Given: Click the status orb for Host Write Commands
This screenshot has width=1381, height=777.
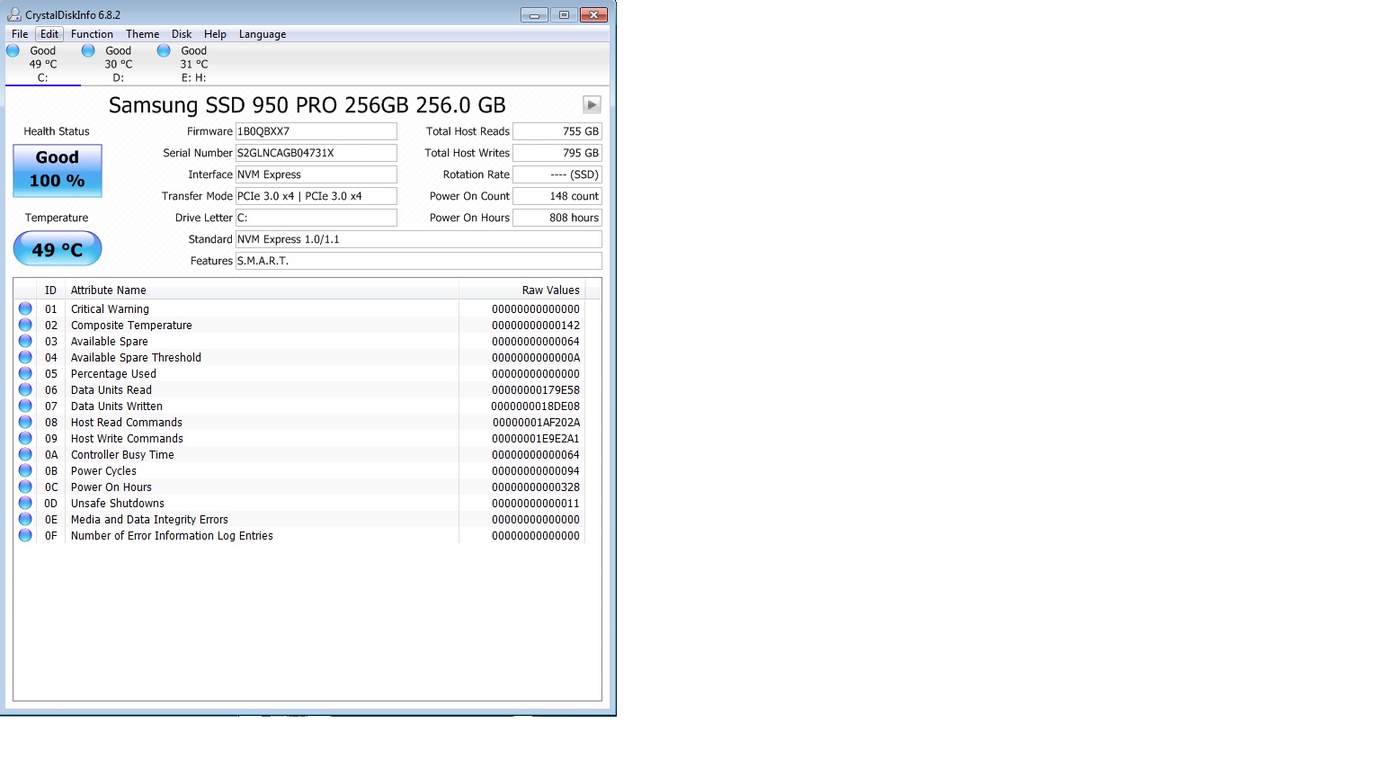Looking at the screenshot, I should (x=25, y=438).
